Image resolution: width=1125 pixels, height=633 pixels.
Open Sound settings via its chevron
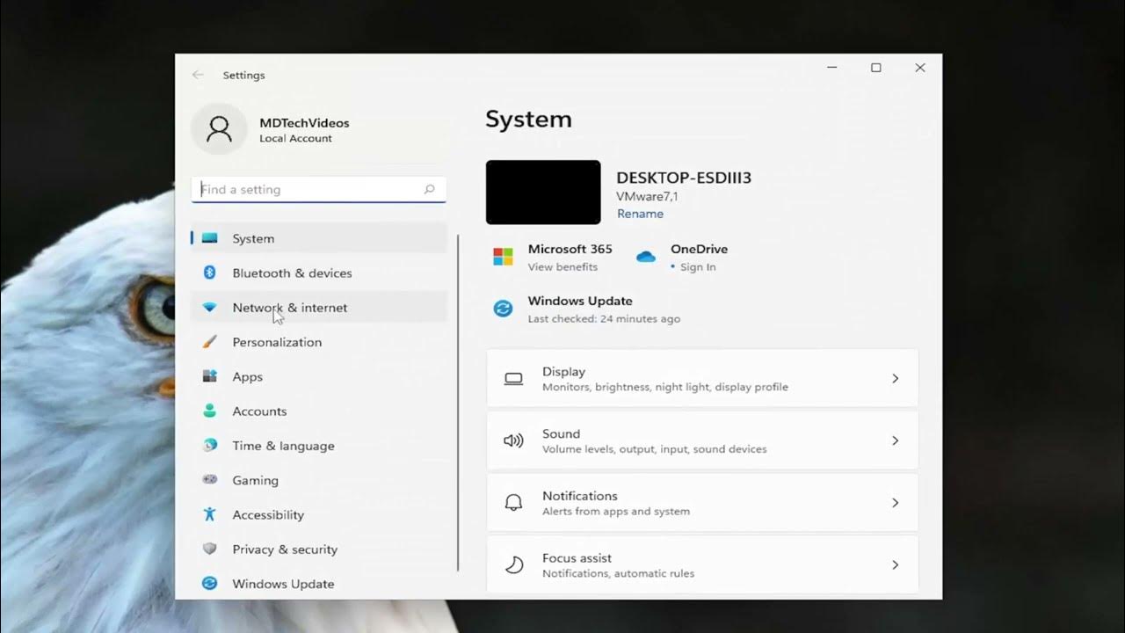click(895, 440)
